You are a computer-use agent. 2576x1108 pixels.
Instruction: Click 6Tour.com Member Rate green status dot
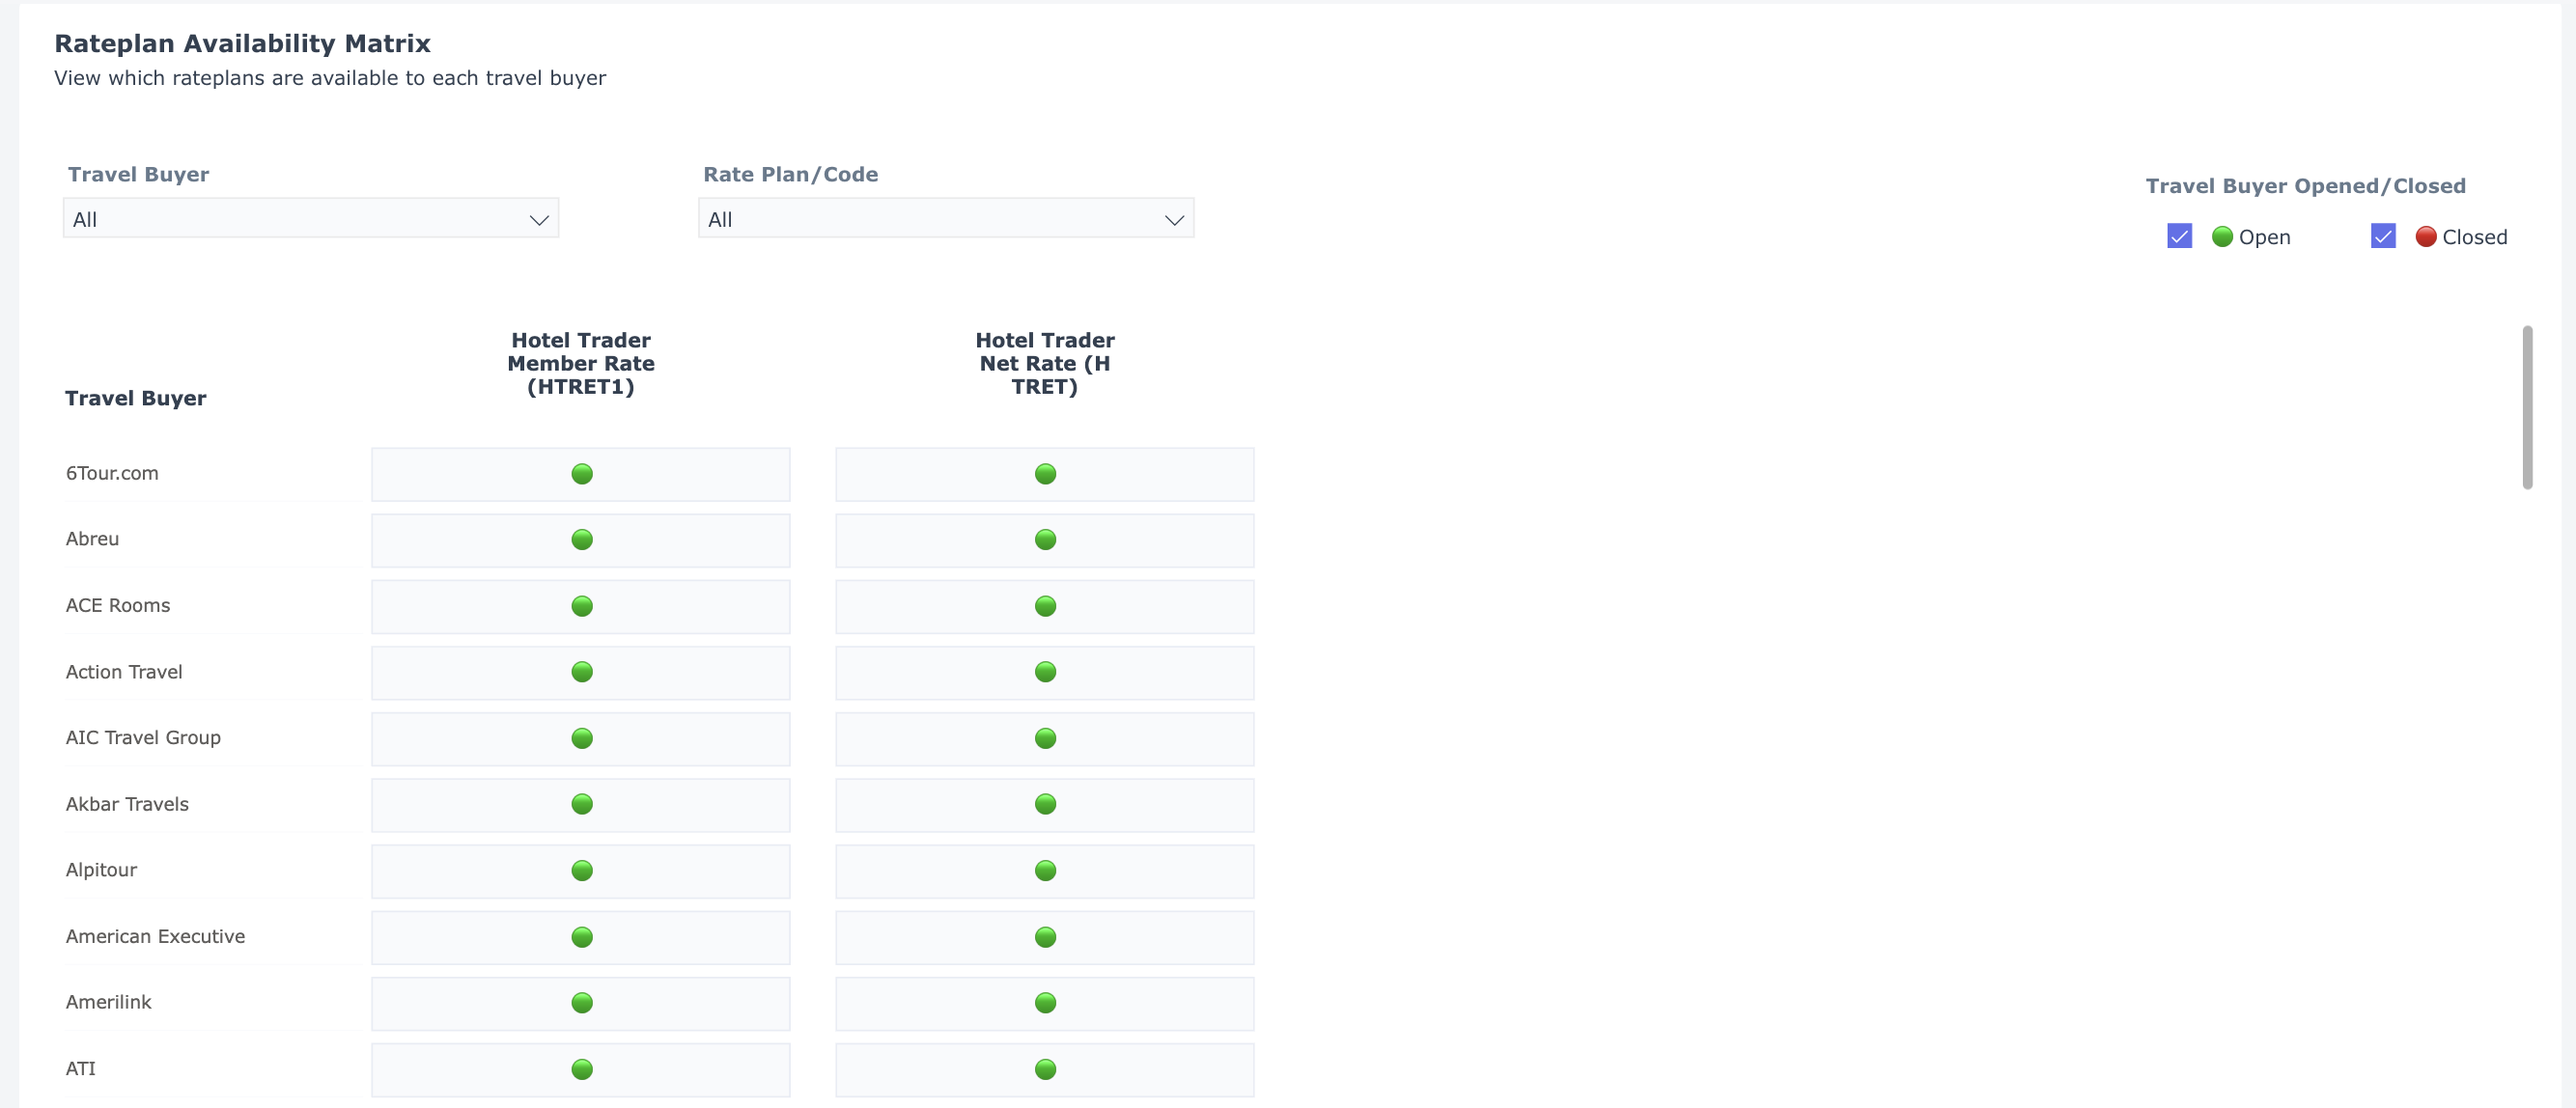[582, 474]
